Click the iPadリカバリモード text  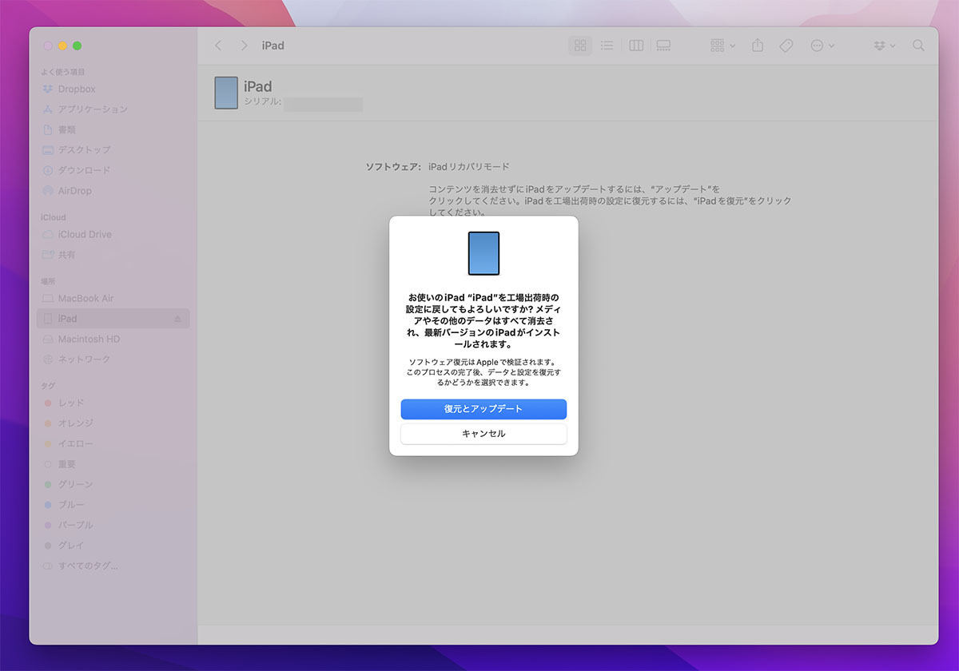point(469,167)
